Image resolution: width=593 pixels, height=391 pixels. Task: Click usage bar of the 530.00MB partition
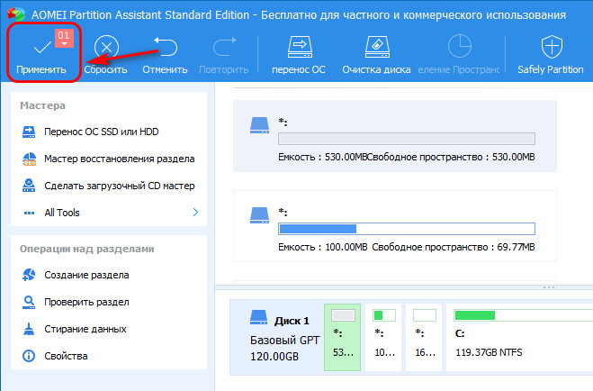coord(407,139)
